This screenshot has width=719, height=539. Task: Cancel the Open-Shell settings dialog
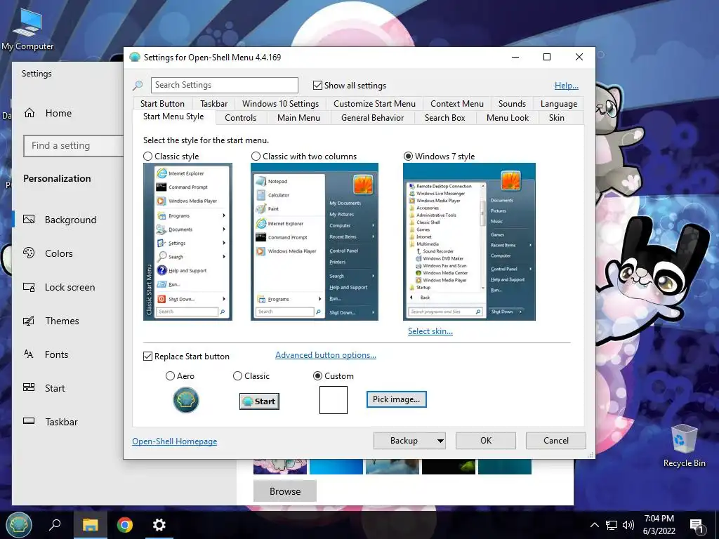(556, 441)
